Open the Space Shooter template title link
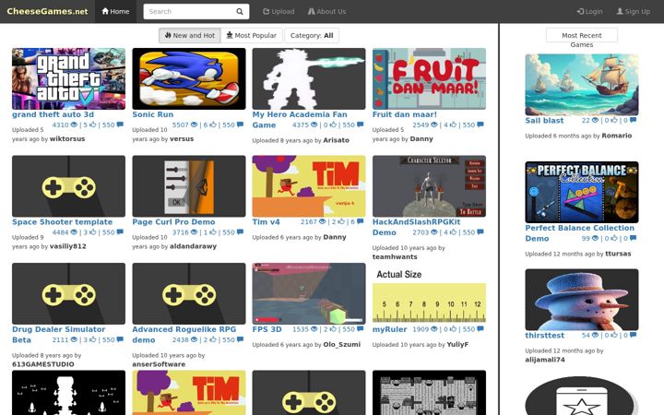 pos(63,222)
